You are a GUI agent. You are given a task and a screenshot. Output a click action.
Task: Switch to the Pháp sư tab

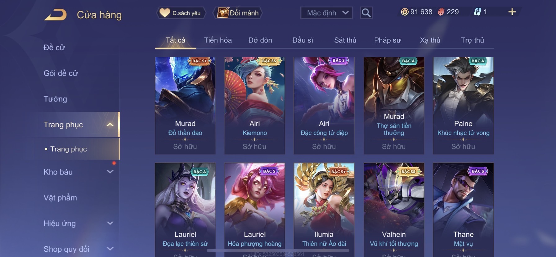(x=388, y=40)
